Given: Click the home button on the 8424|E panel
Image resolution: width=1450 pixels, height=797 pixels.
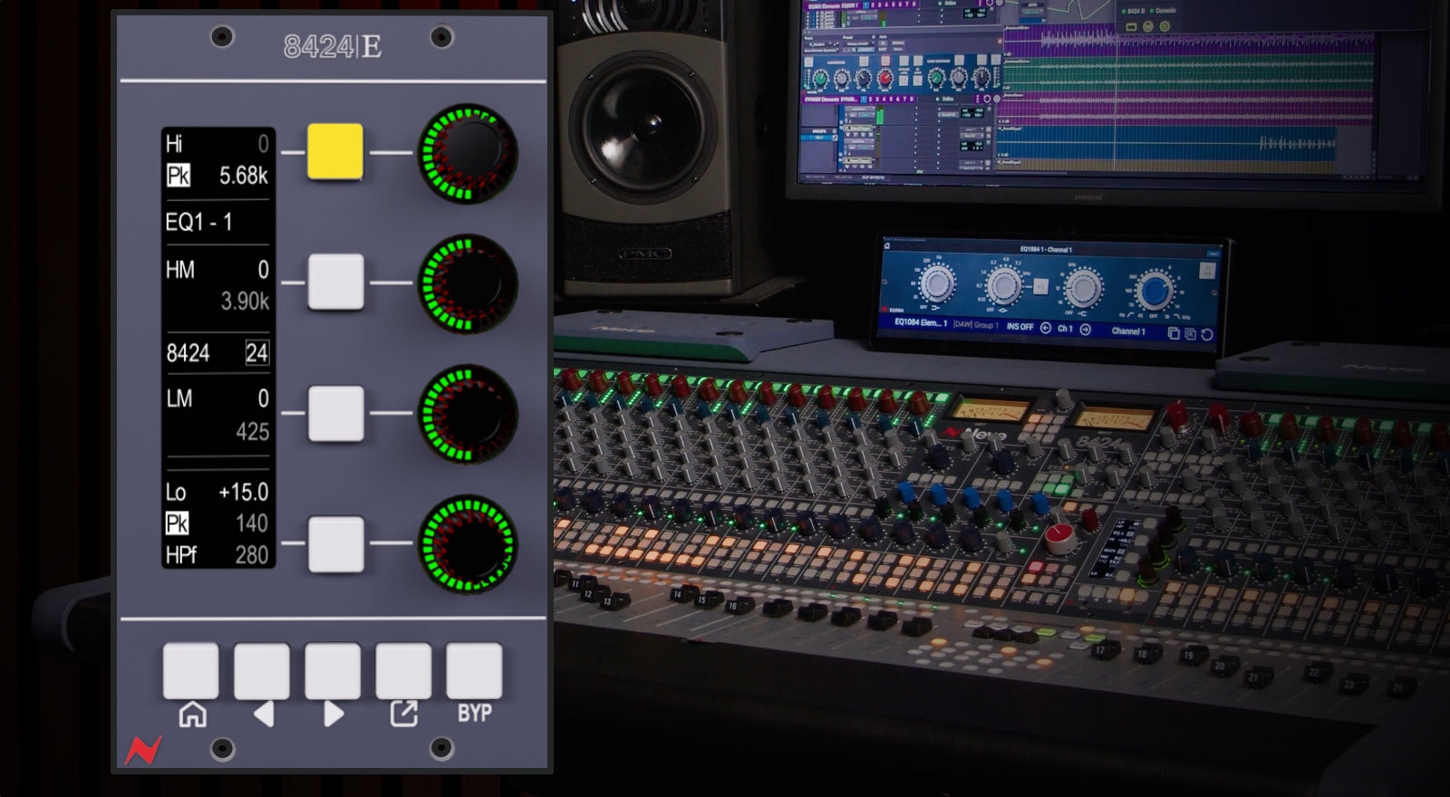Looking at the screenshot, I should tap(190, 671).
